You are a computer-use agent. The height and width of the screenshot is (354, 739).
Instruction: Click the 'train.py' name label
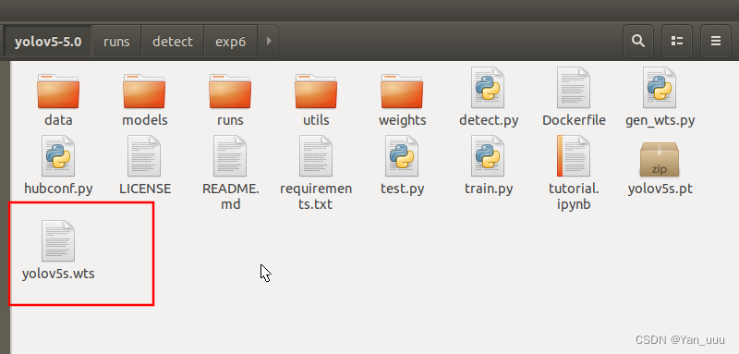pos(489,189)
